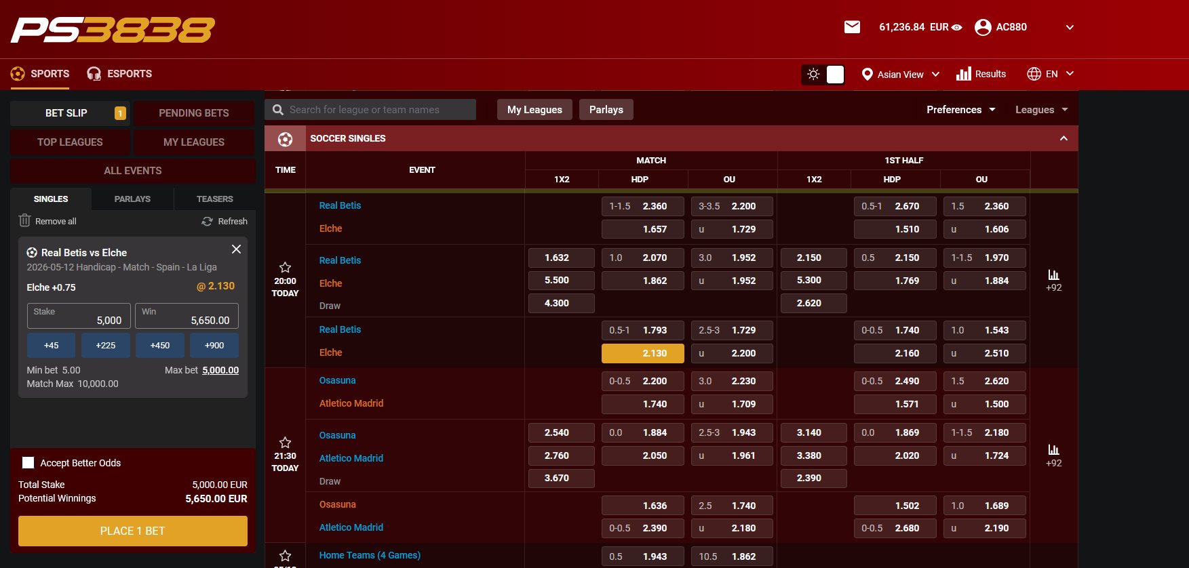1189x568 pixels.
Task: Select Real Betis 1-1.5 handicap 2.360
Action: point(643,206)
